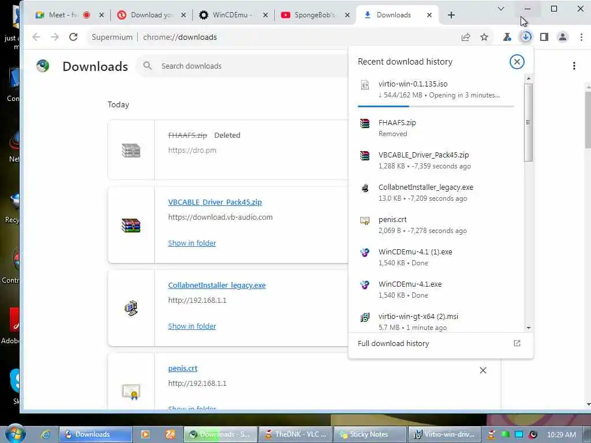591x443 pixels.
Task: Open VBCABLE_Driver_Pack45.zip from the popup list
Action: 436,160
